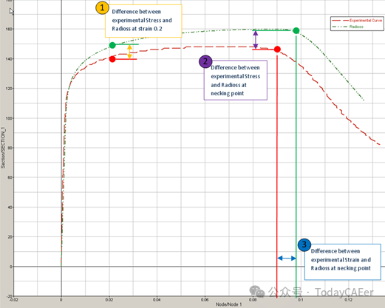Select the red experimental marker at strain 0.02
This screenshot has height=308, width=385.
pyautogui.click(x=112, y=59)
